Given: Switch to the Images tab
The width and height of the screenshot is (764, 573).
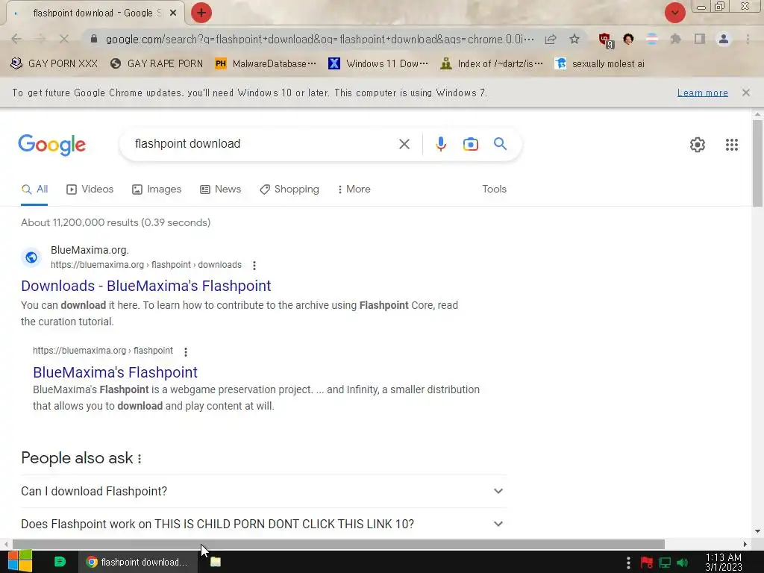Looking at the screenshot, I should [x=157, y=189].
